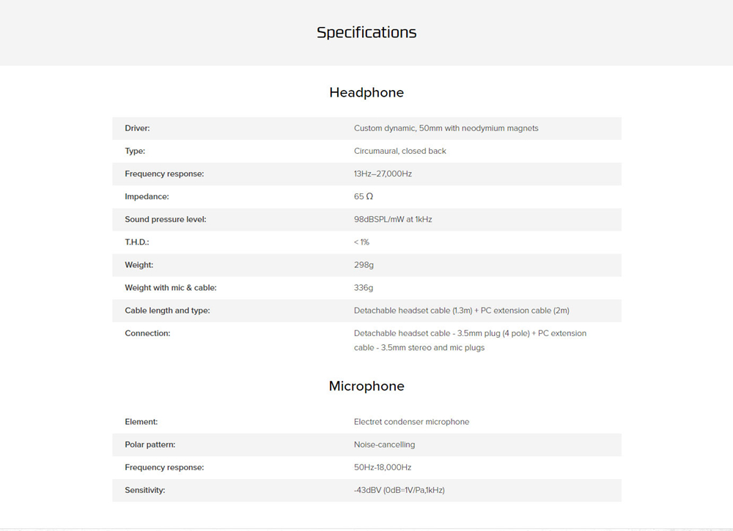Click the Sound pressure level label
Image resolution: width=733 pixels, height=531 pixels.
(165, 219)
